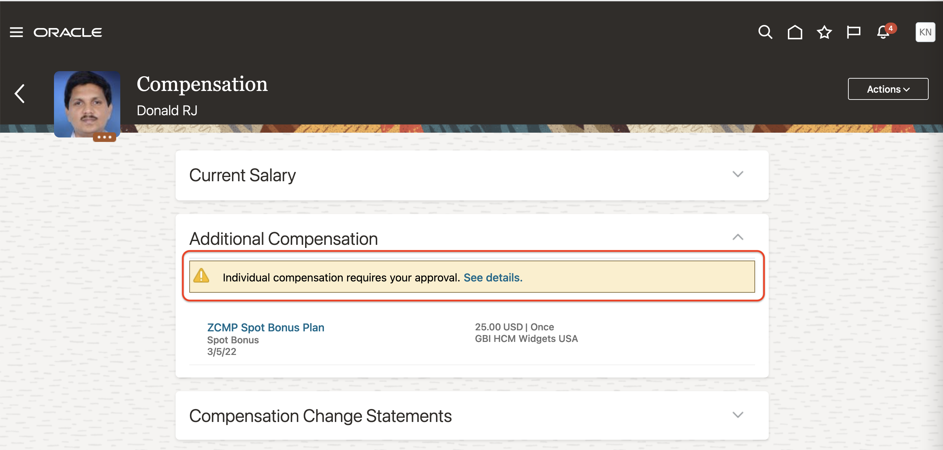This screenshot has width=943, height=450.
Task: Click Donald RJ's profile photo
Action: (x=87, y=104)
